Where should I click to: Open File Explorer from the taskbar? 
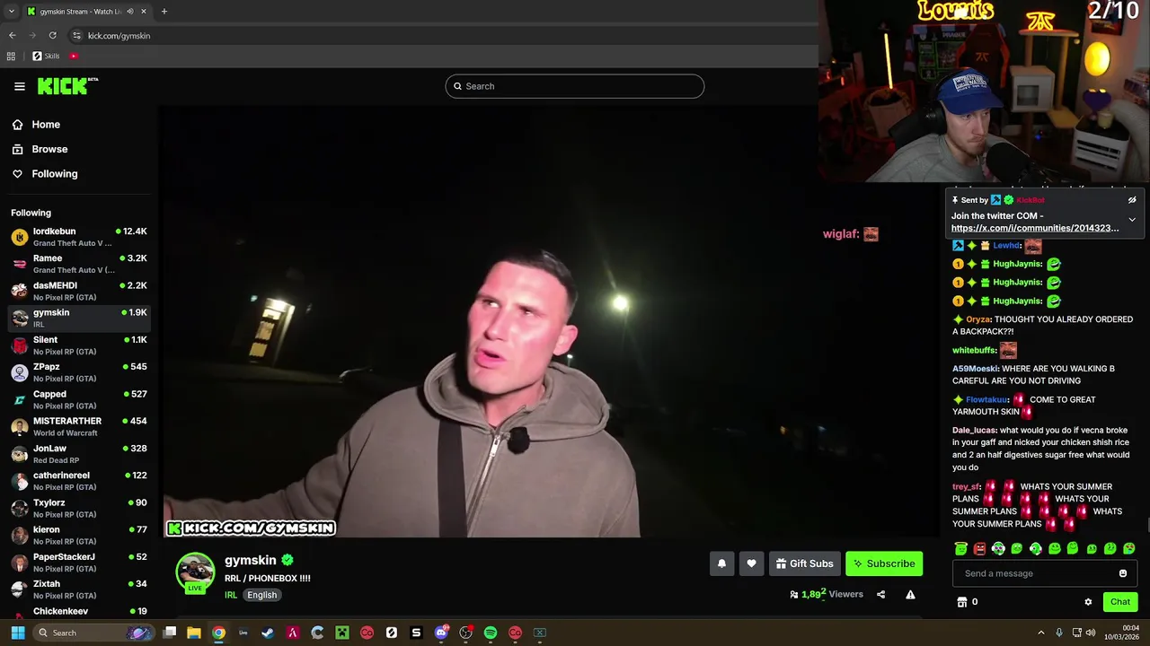click(x=194, y=633)
